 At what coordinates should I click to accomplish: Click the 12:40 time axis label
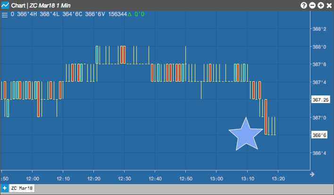pyautogui.click(x=155, y=178)
